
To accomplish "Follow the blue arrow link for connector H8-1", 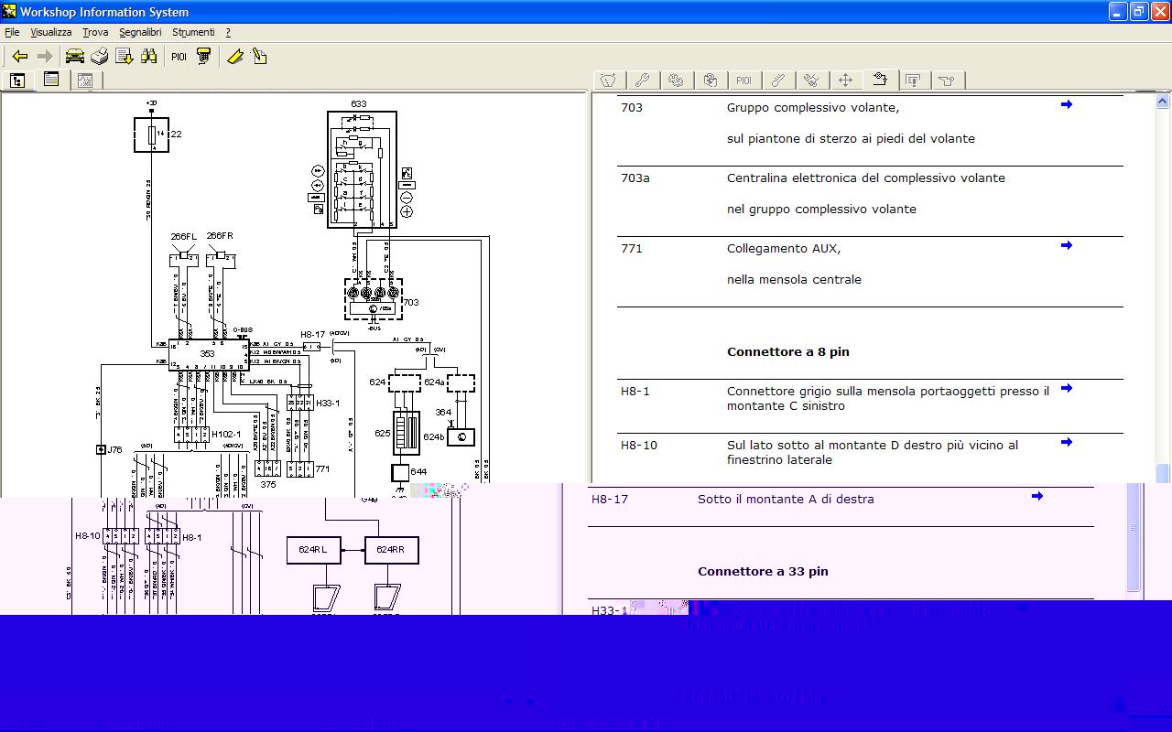I will pos(1066,389).
